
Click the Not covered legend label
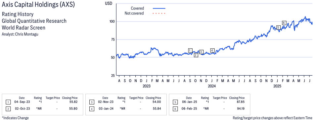point(134,13)
